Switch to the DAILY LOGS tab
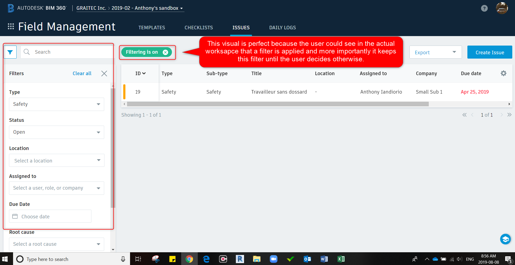The width and height of the screenshot is (515, 265). [x=282, y=27]
